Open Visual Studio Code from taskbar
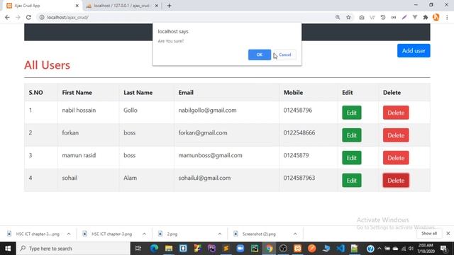The height and width of the screenshot is (255, 454). pos(340,249)
